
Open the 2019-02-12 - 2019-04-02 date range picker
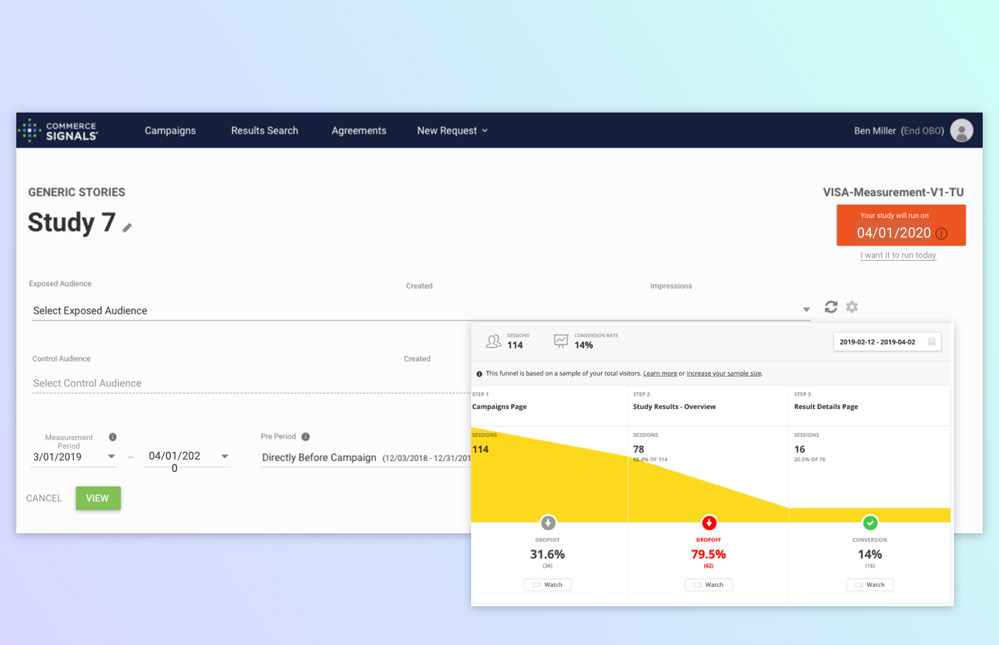coord(888,342)
